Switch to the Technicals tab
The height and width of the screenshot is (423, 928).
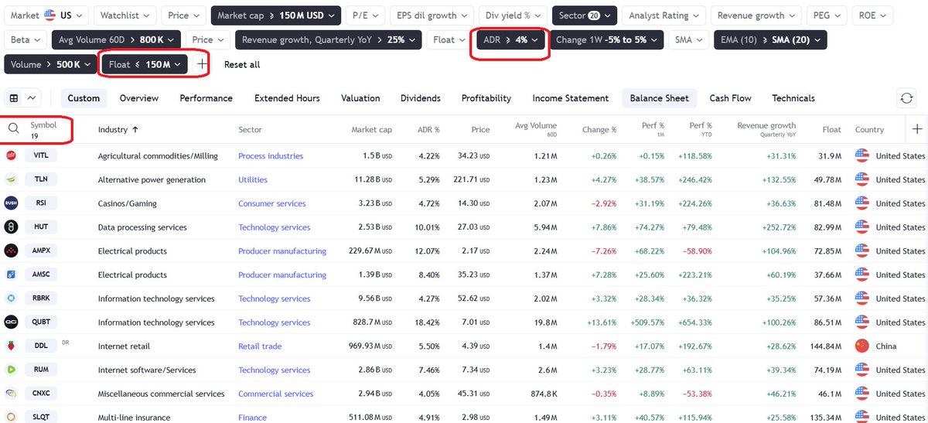(x=793, y=98)
